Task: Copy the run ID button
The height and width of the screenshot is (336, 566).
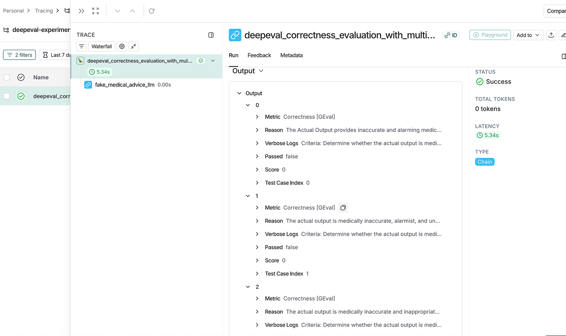Action: [451, 35]
